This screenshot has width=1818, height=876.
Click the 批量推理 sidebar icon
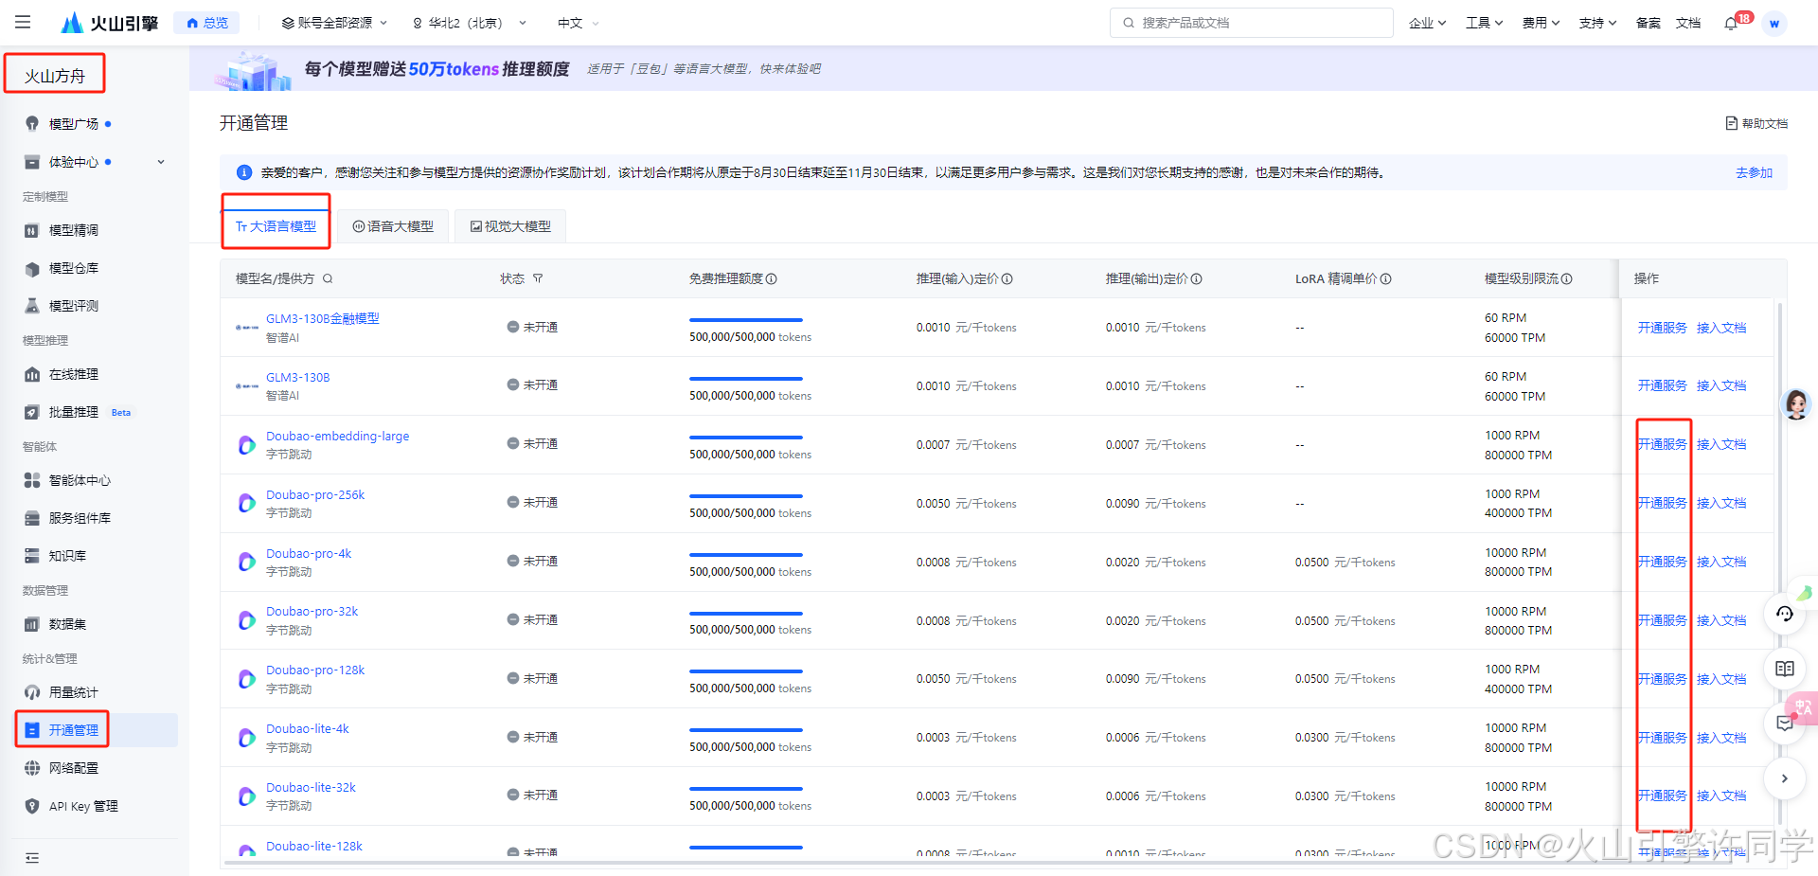click(x=32, y=412)
